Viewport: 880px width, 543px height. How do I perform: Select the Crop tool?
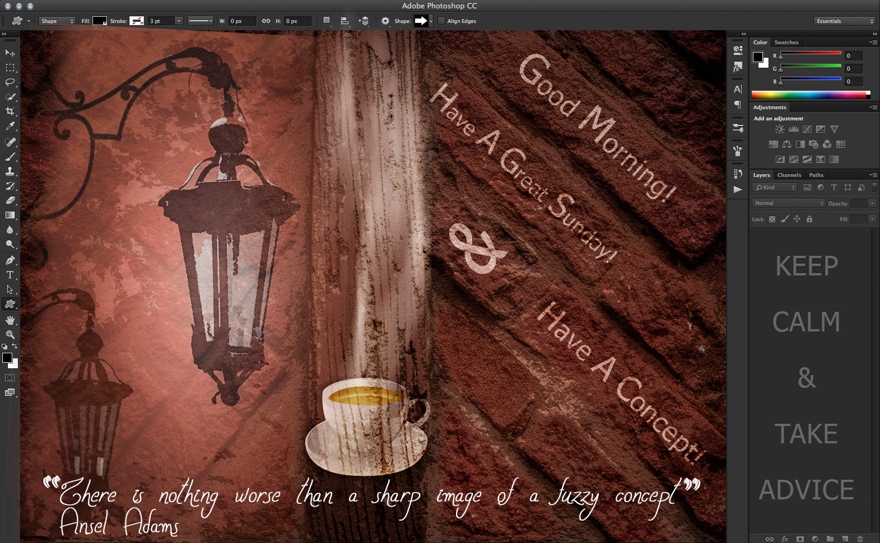tap(10, 111)
